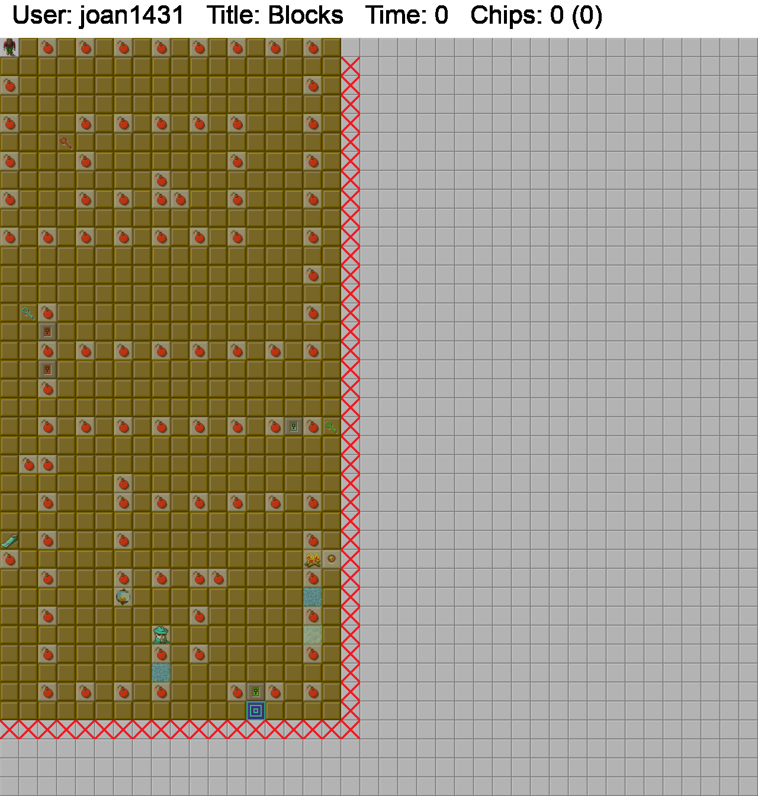758x796 pixels.
Task: Click the 'Time: 0' label
Action: 407,15
